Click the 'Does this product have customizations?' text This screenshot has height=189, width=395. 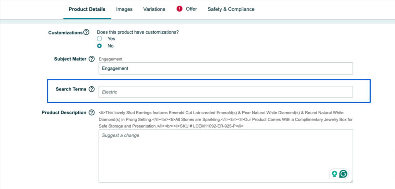138,32
